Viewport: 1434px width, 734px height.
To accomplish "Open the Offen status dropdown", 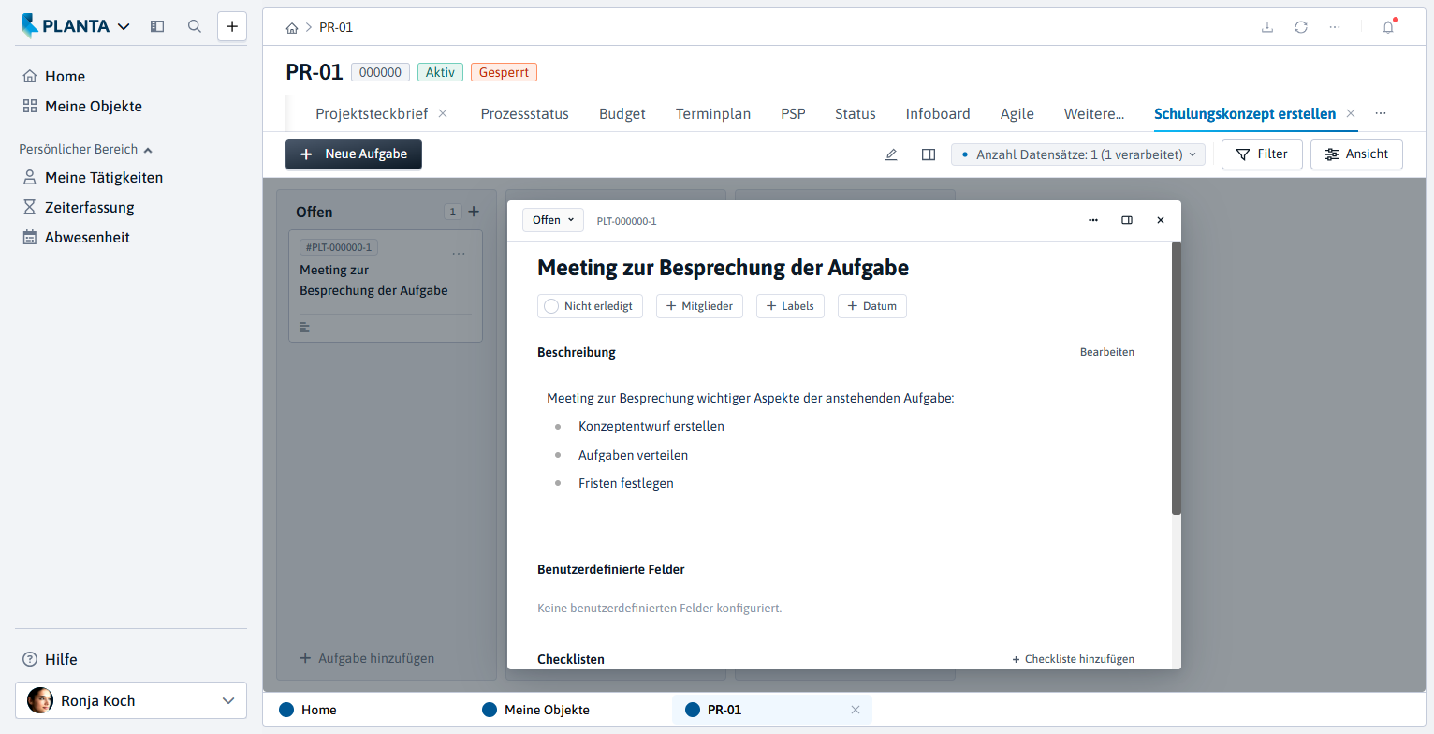I will (x=552, y=220).
